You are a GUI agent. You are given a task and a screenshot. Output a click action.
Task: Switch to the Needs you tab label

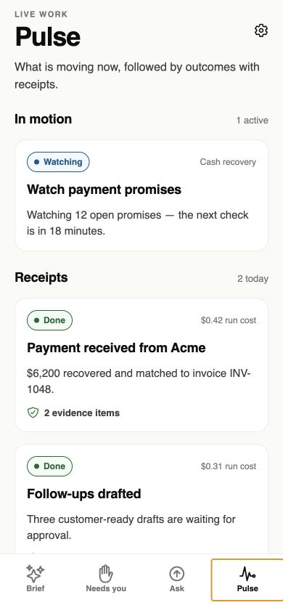[106, 588]
